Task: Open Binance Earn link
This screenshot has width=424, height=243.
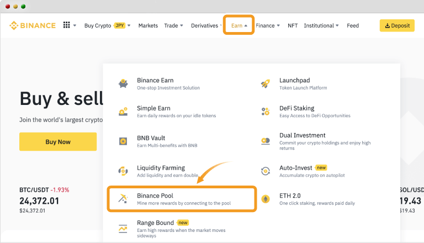Action: [x=155, y=81]
